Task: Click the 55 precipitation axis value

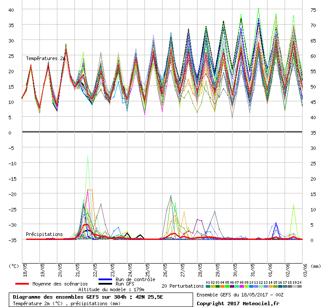Action: pyautogui.click(x=313, y=71)
